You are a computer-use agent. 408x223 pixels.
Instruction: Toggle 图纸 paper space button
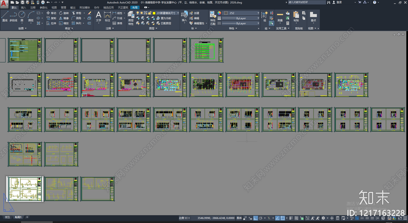(239, 218)
